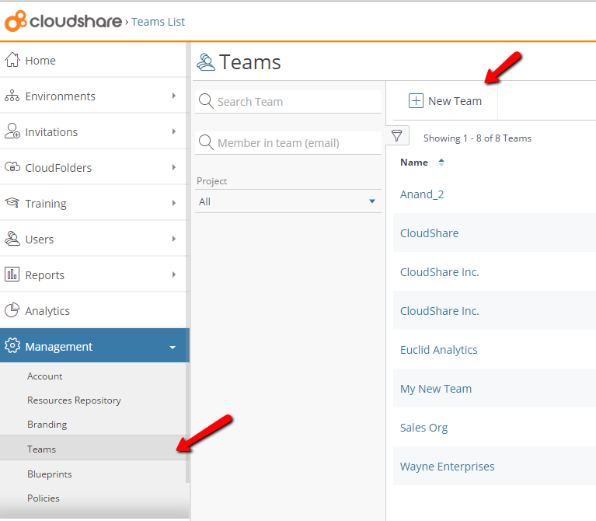
Task: Click the Name column header
Action: pos(414,163)
